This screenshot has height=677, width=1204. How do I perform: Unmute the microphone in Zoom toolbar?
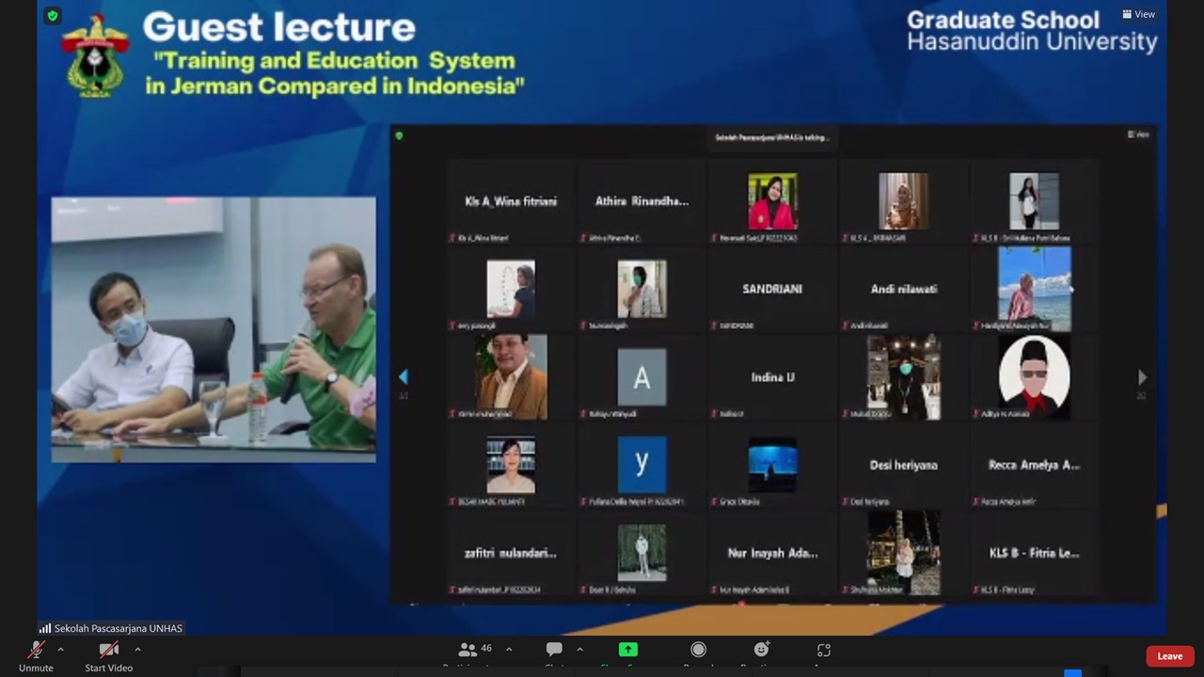coord(36,655)
